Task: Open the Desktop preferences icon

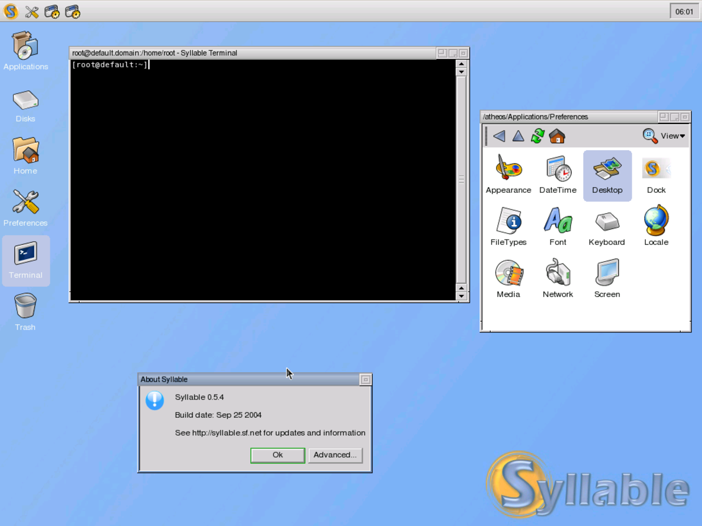Action: (607, 175)
